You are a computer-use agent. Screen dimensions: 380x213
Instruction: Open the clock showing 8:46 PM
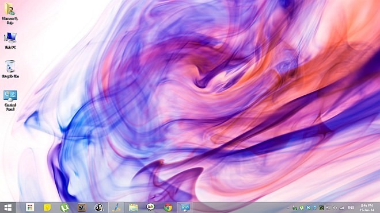(367, 208)
